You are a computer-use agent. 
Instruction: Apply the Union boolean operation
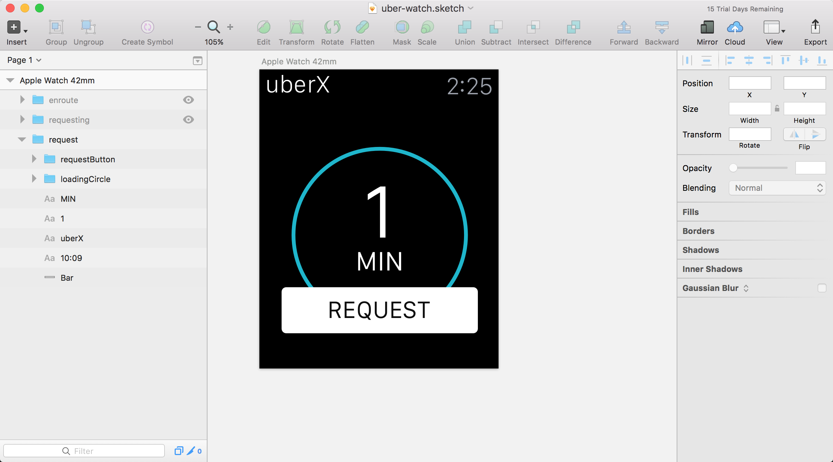[x=464, y=27]
